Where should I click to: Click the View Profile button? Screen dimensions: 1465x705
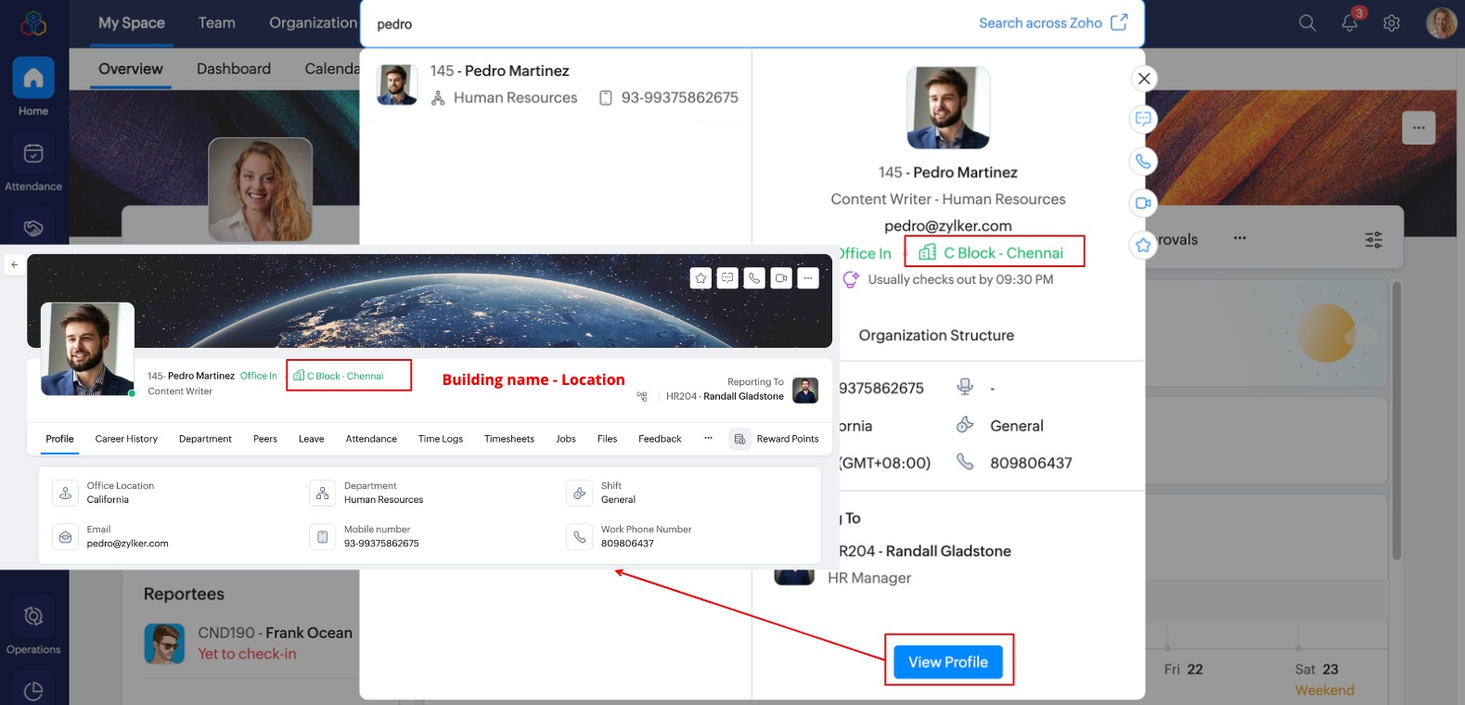947,661
